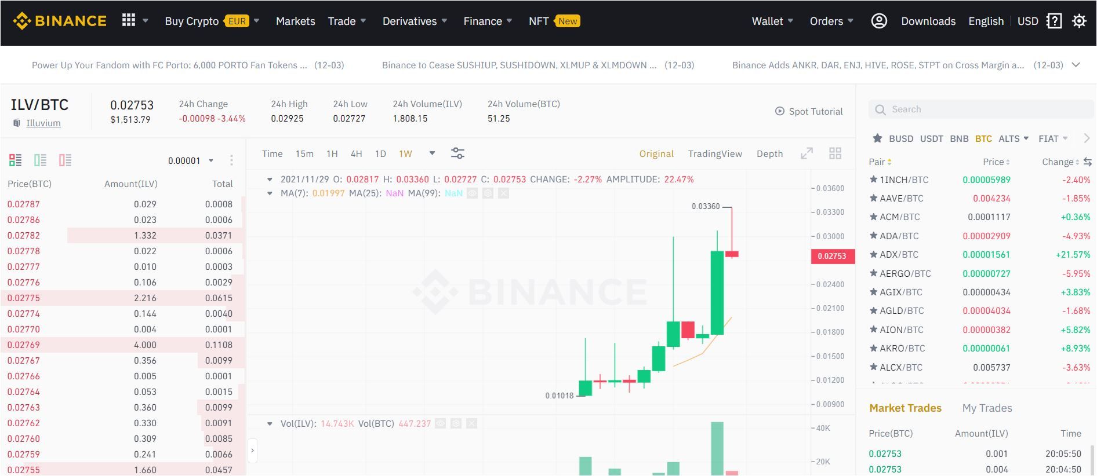Image resolution: width=1097 pixels, height=476 pixels.
Task: Collapse the MA indicator legend row
Action: 270,193
